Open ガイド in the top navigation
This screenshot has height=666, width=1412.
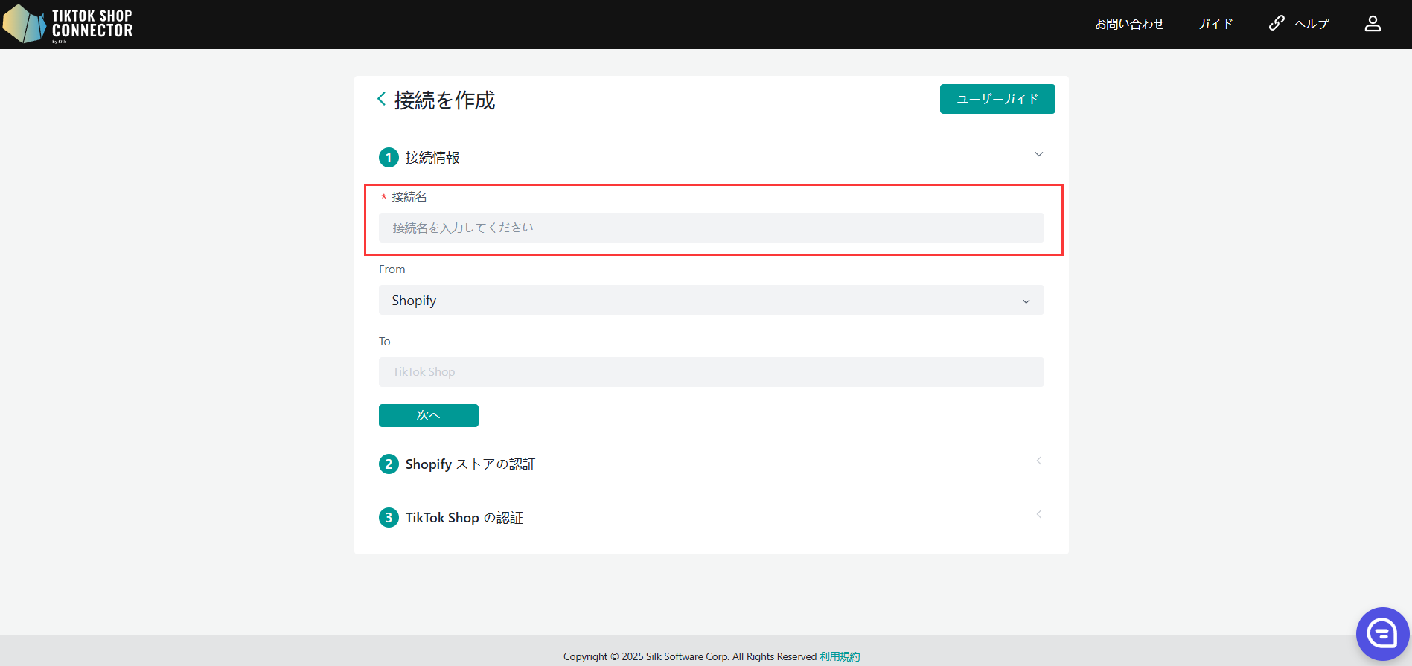(x=1215, y=24)
